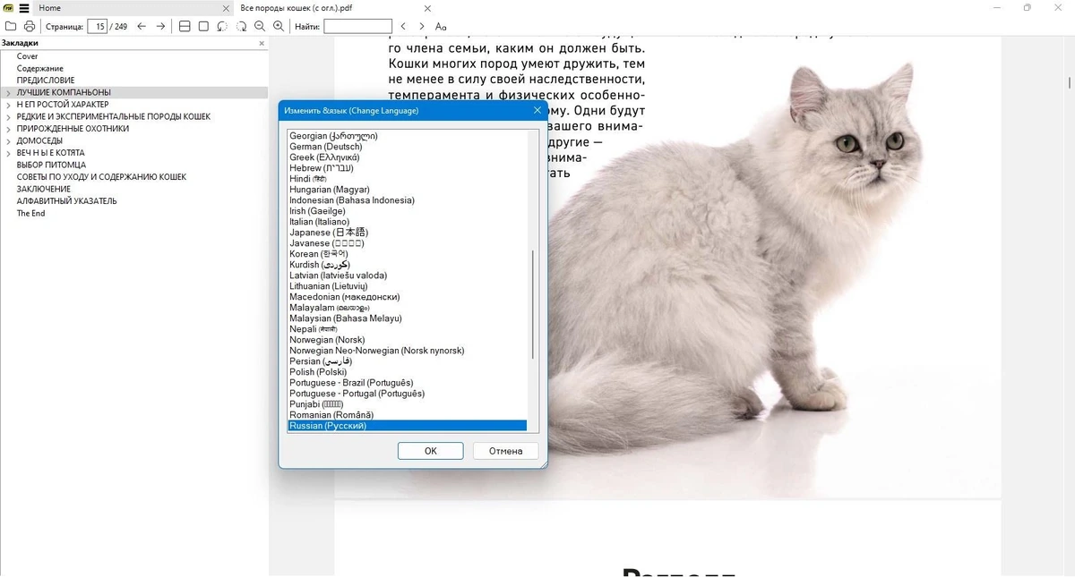The image size is (1075, 577).
Task: Close the Закладки bookmarks panel
Action: point(262,43)
